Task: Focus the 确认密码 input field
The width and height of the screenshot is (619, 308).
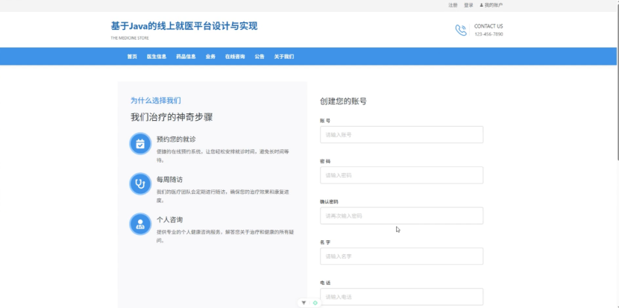Action: [x=401, y=216]
